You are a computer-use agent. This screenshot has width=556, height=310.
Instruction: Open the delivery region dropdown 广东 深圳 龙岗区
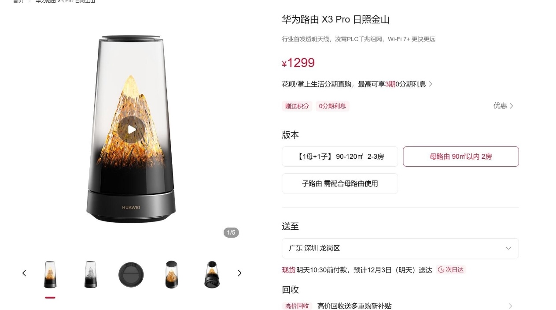400,248
